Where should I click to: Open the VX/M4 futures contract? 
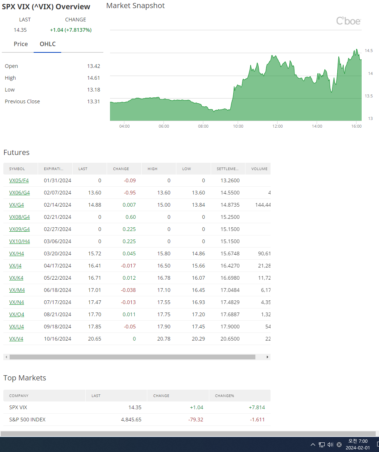[17, 290]
